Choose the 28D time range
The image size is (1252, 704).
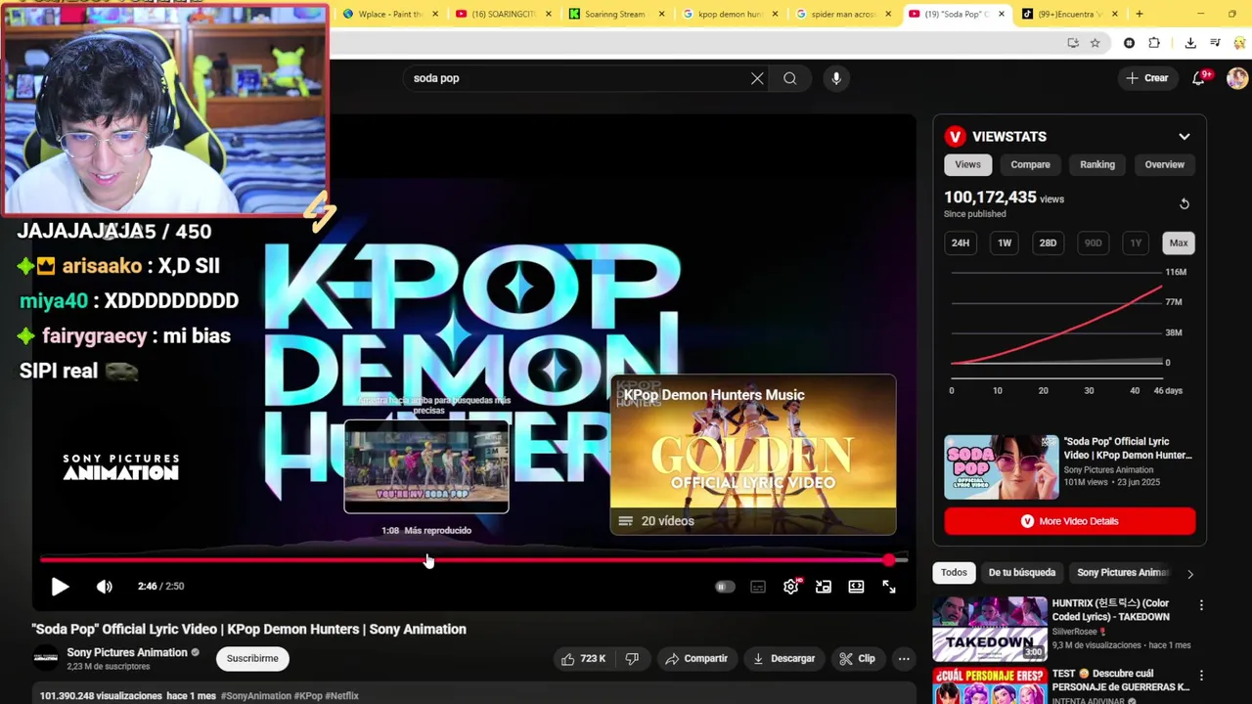point(1048,242)
